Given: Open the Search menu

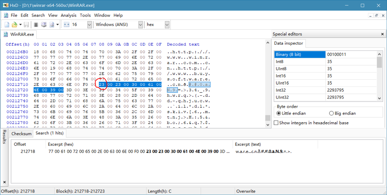Looking at the screenshot, I should 38,15.
